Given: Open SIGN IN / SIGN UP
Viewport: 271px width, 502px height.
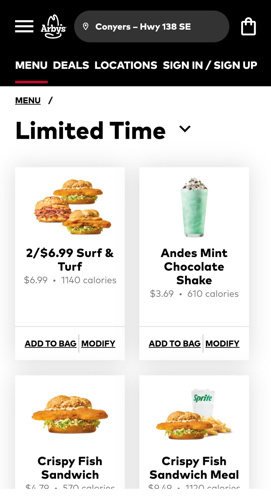Looking at the screenshot, I should pos(210,65).
